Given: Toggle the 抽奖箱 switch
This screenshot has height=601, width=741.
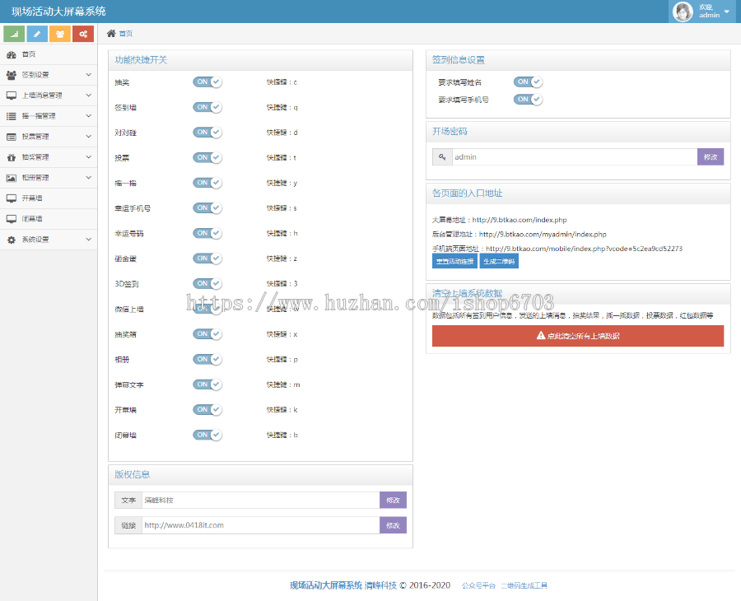Looking at the screenshot, I should (x=207, y=334).
